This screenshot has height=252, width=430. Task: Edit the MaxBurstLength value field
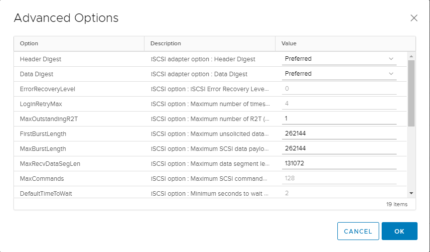click(x=339, y=148)
